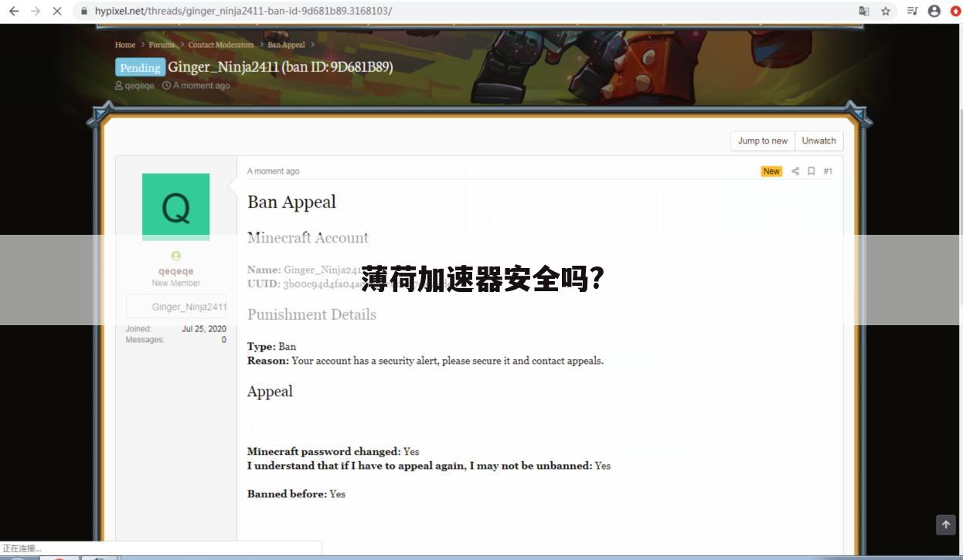Click the post's 'A moment ago' timestamp
The height and width of the screenshot is (560, 963).
(x=273, y=171)
